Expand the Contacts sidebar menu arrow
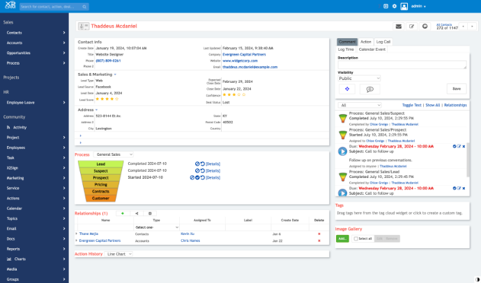Image resolution: width=481 pixels, height=283 pixels. (x=64, y=33)
